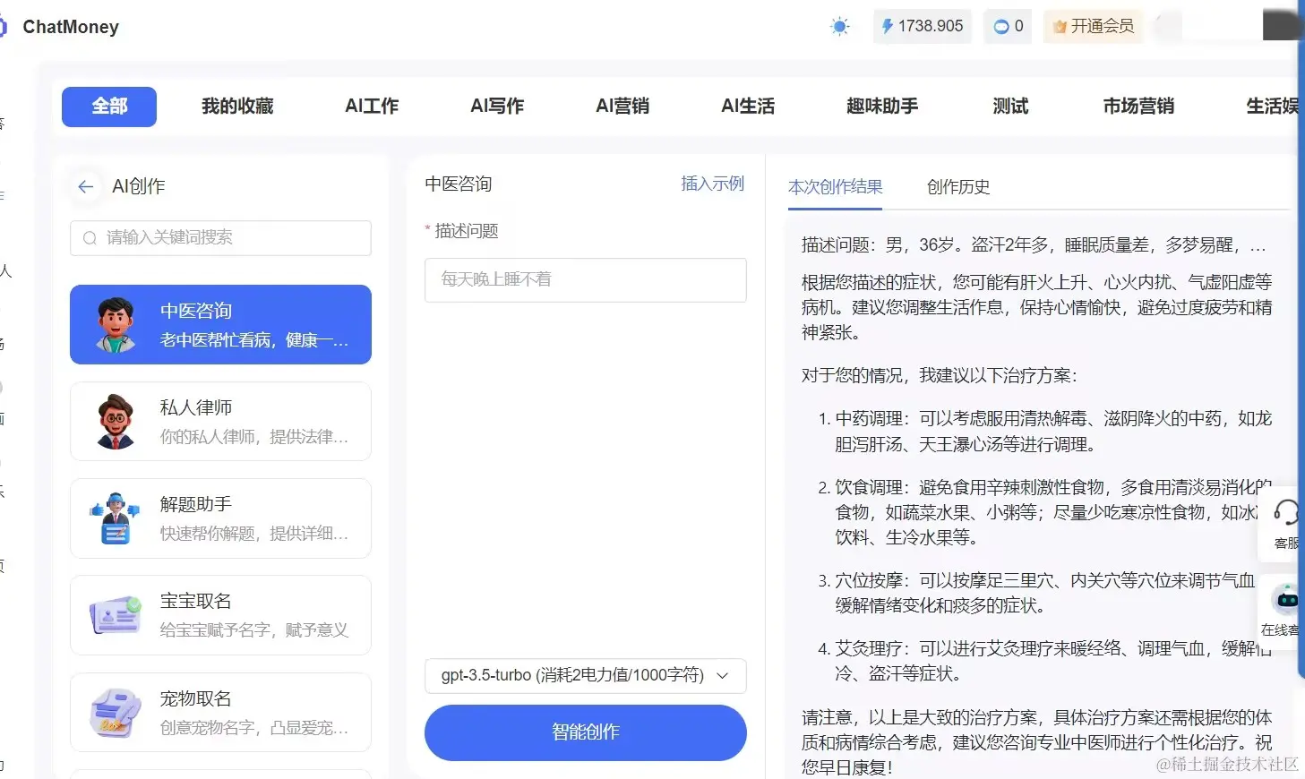Click the 中医咨询 form title
Screen dimensions: 1305x779
point(459,184)
